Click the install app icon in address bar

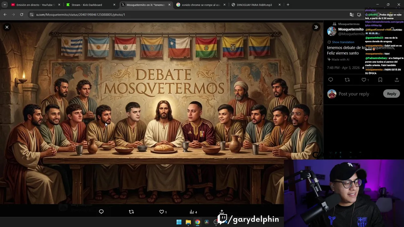(359, 15)
